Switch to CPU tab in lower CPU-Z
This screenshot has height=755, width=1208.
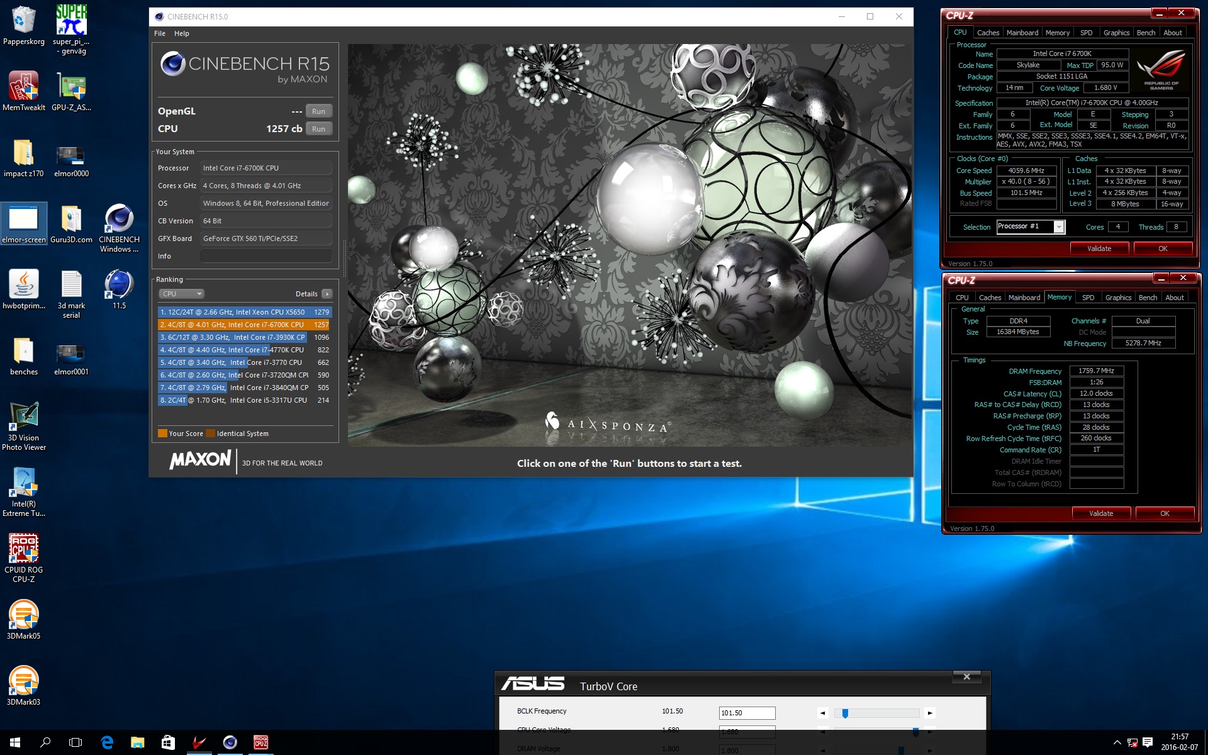[x=962, y=298]
